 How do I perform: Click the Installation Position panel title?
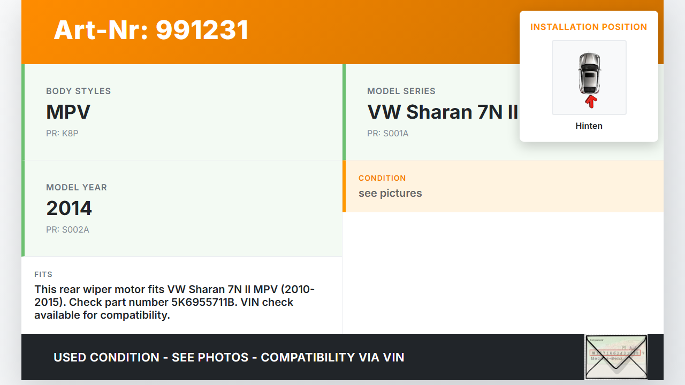[x=589, y=27]
